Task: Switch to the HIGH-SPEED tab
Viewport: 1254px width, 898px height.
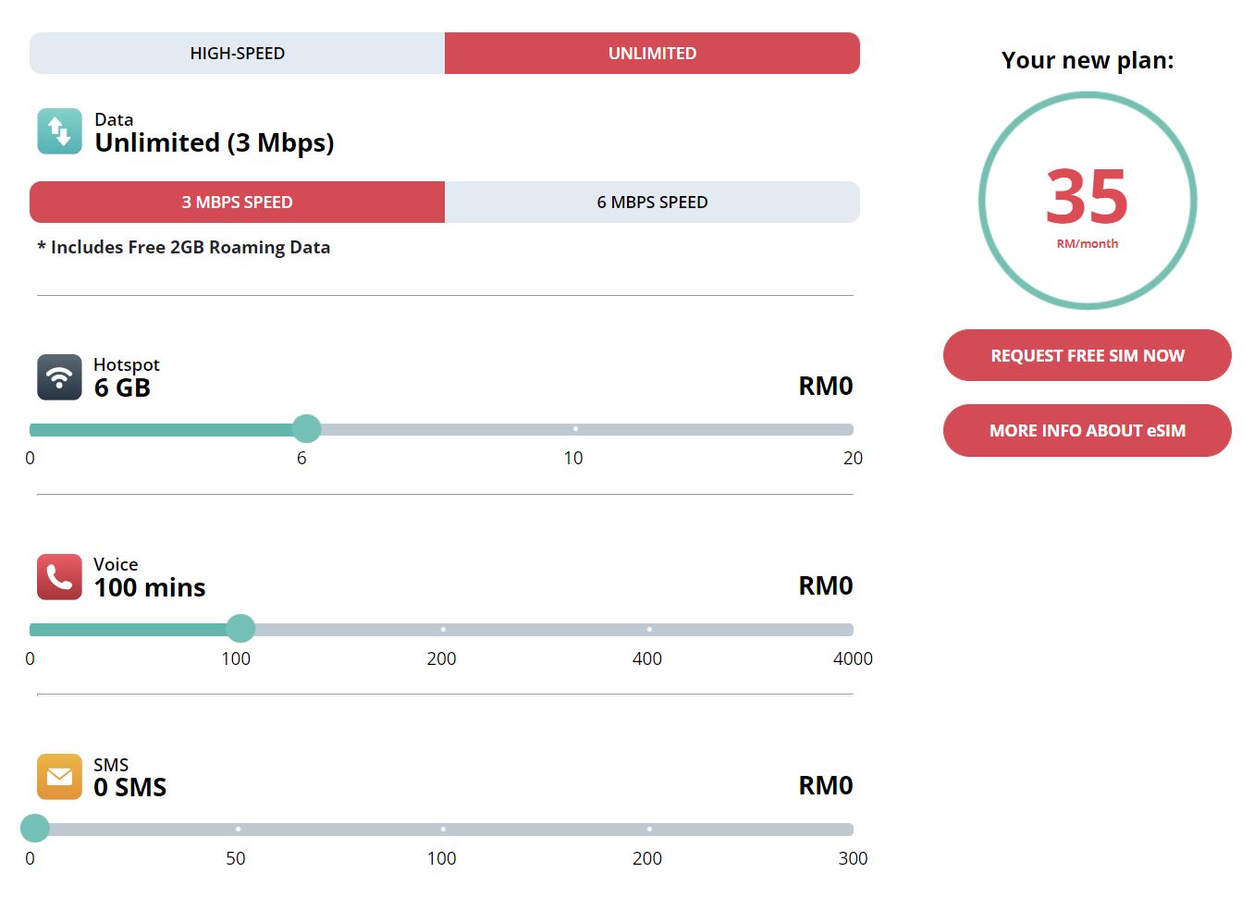Action: pyautogui.click(x=237, y=53)
